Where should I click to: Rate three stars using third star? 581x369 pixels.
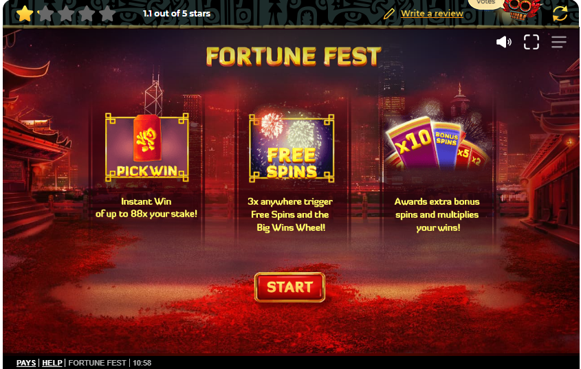click(x=66, y=14)
